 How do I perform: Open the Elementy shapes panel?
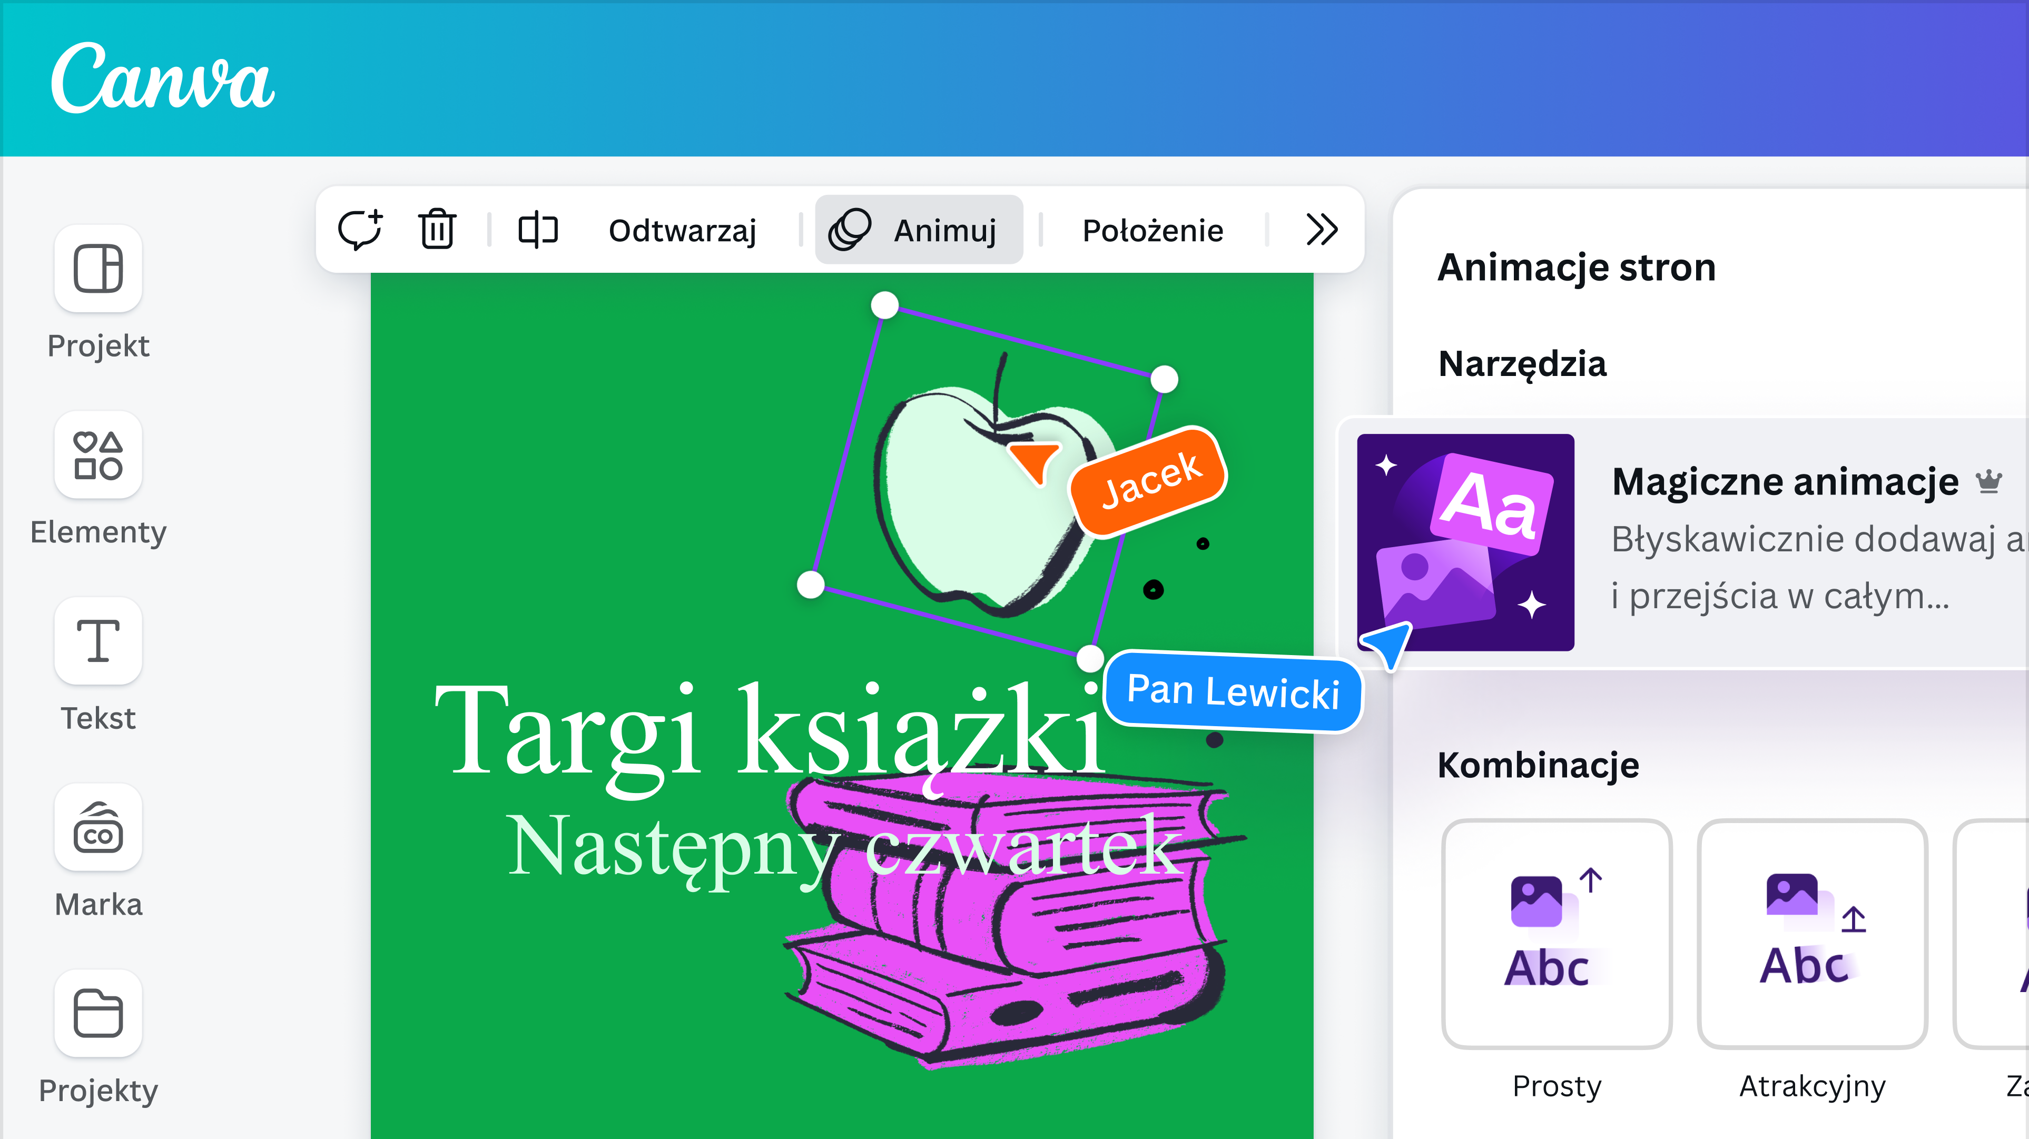tap(97, 455)
